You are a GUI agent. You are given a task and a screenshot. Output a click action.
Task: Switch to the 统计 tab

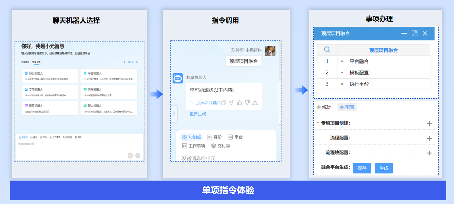tap(324, 107)
